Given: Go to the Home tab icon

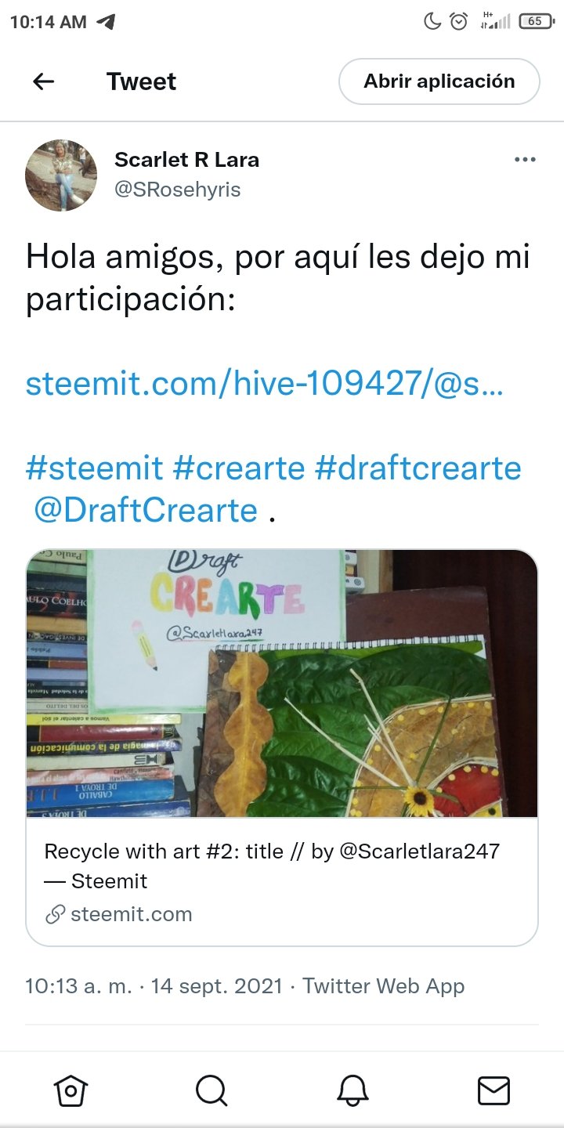Looking at the screenshot, I should tap(70, 1090).
